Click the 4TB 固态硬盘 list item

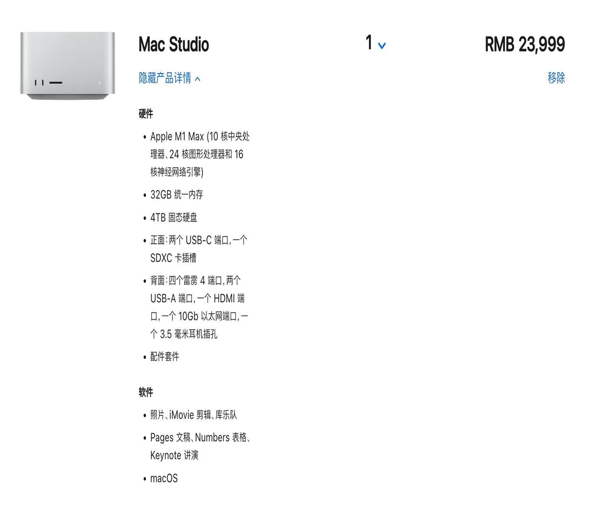(x=174, y=218)
